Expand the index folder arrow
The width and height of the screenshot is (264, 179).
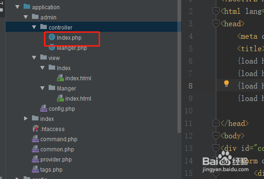(26, 119)
